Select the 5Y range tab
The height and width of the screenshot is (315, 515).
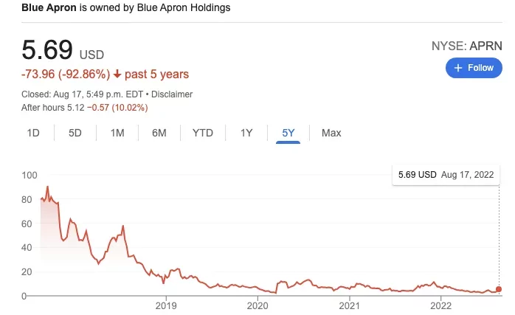[x=288, y=133]
